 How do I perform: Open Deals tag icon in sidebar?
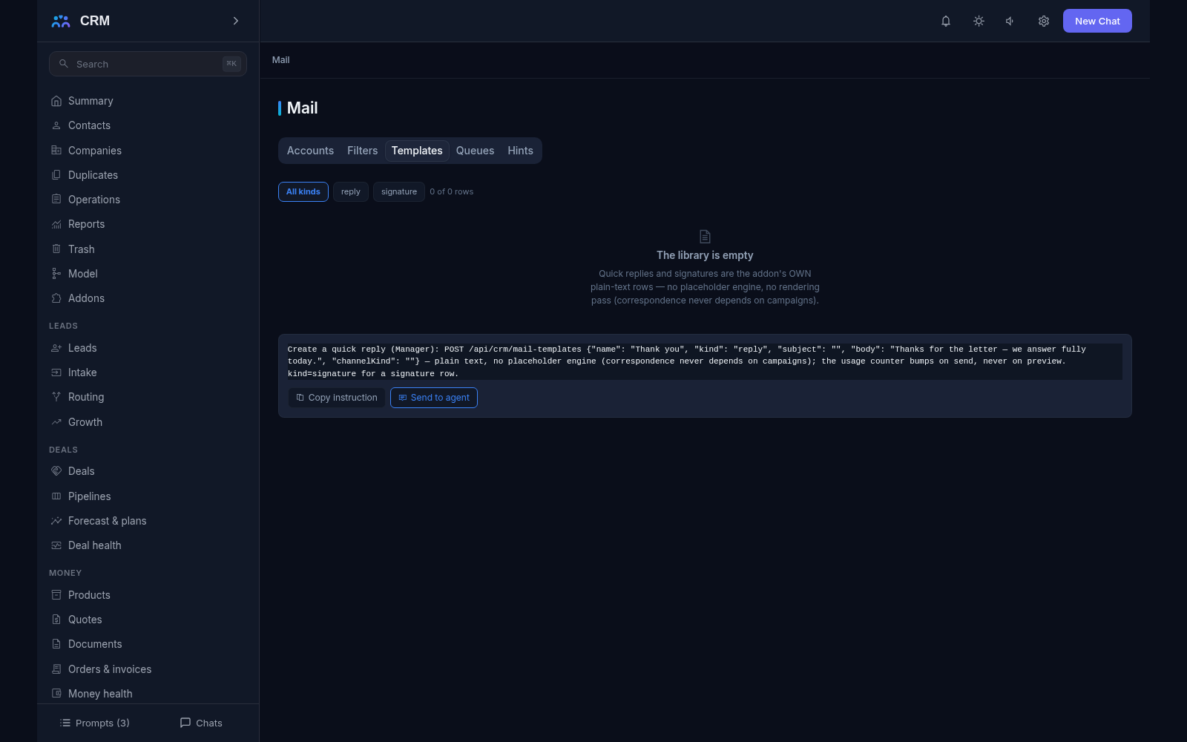pyautogui.click(x=56, y=471)
